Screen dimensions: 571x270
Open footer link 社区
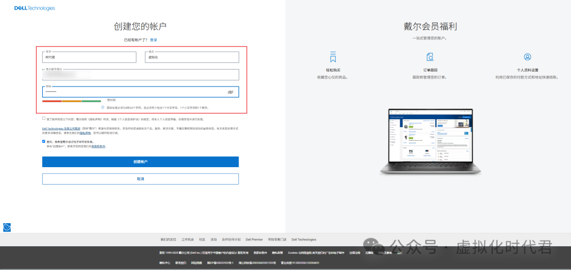point(202,239)
